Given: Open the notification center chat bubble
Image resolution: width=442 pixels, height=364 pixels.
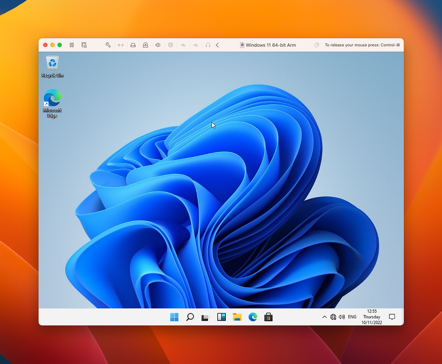Looking at the screenshot, I should [392, 317].
